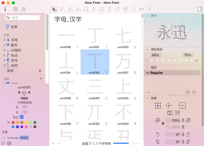Collapse the 调适曲线 section
The width and height of the screenshot is (204, 146).
point(147,49)
